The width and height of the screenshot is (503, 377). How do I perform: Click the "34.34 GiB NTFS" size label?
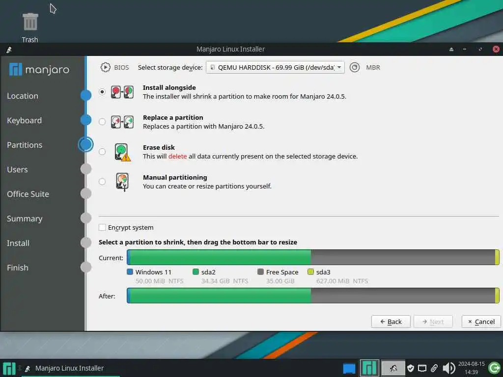point(225,281)
